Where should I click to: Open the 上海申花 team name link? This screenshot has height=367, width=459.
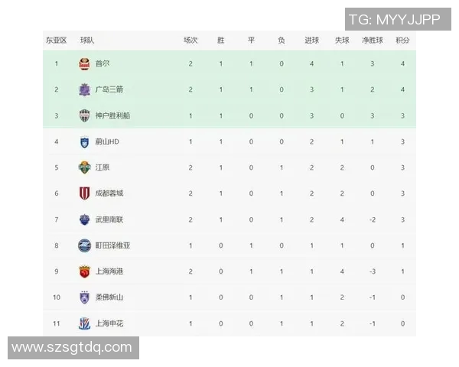109,324
